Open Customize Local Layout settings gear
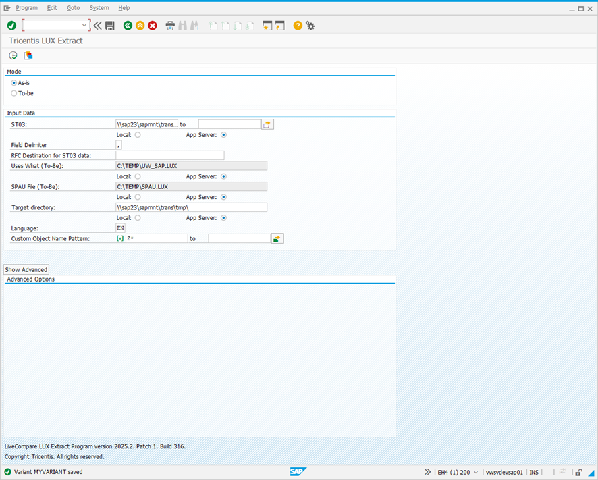The image size is (598, 480). click(x=310, y=25)
